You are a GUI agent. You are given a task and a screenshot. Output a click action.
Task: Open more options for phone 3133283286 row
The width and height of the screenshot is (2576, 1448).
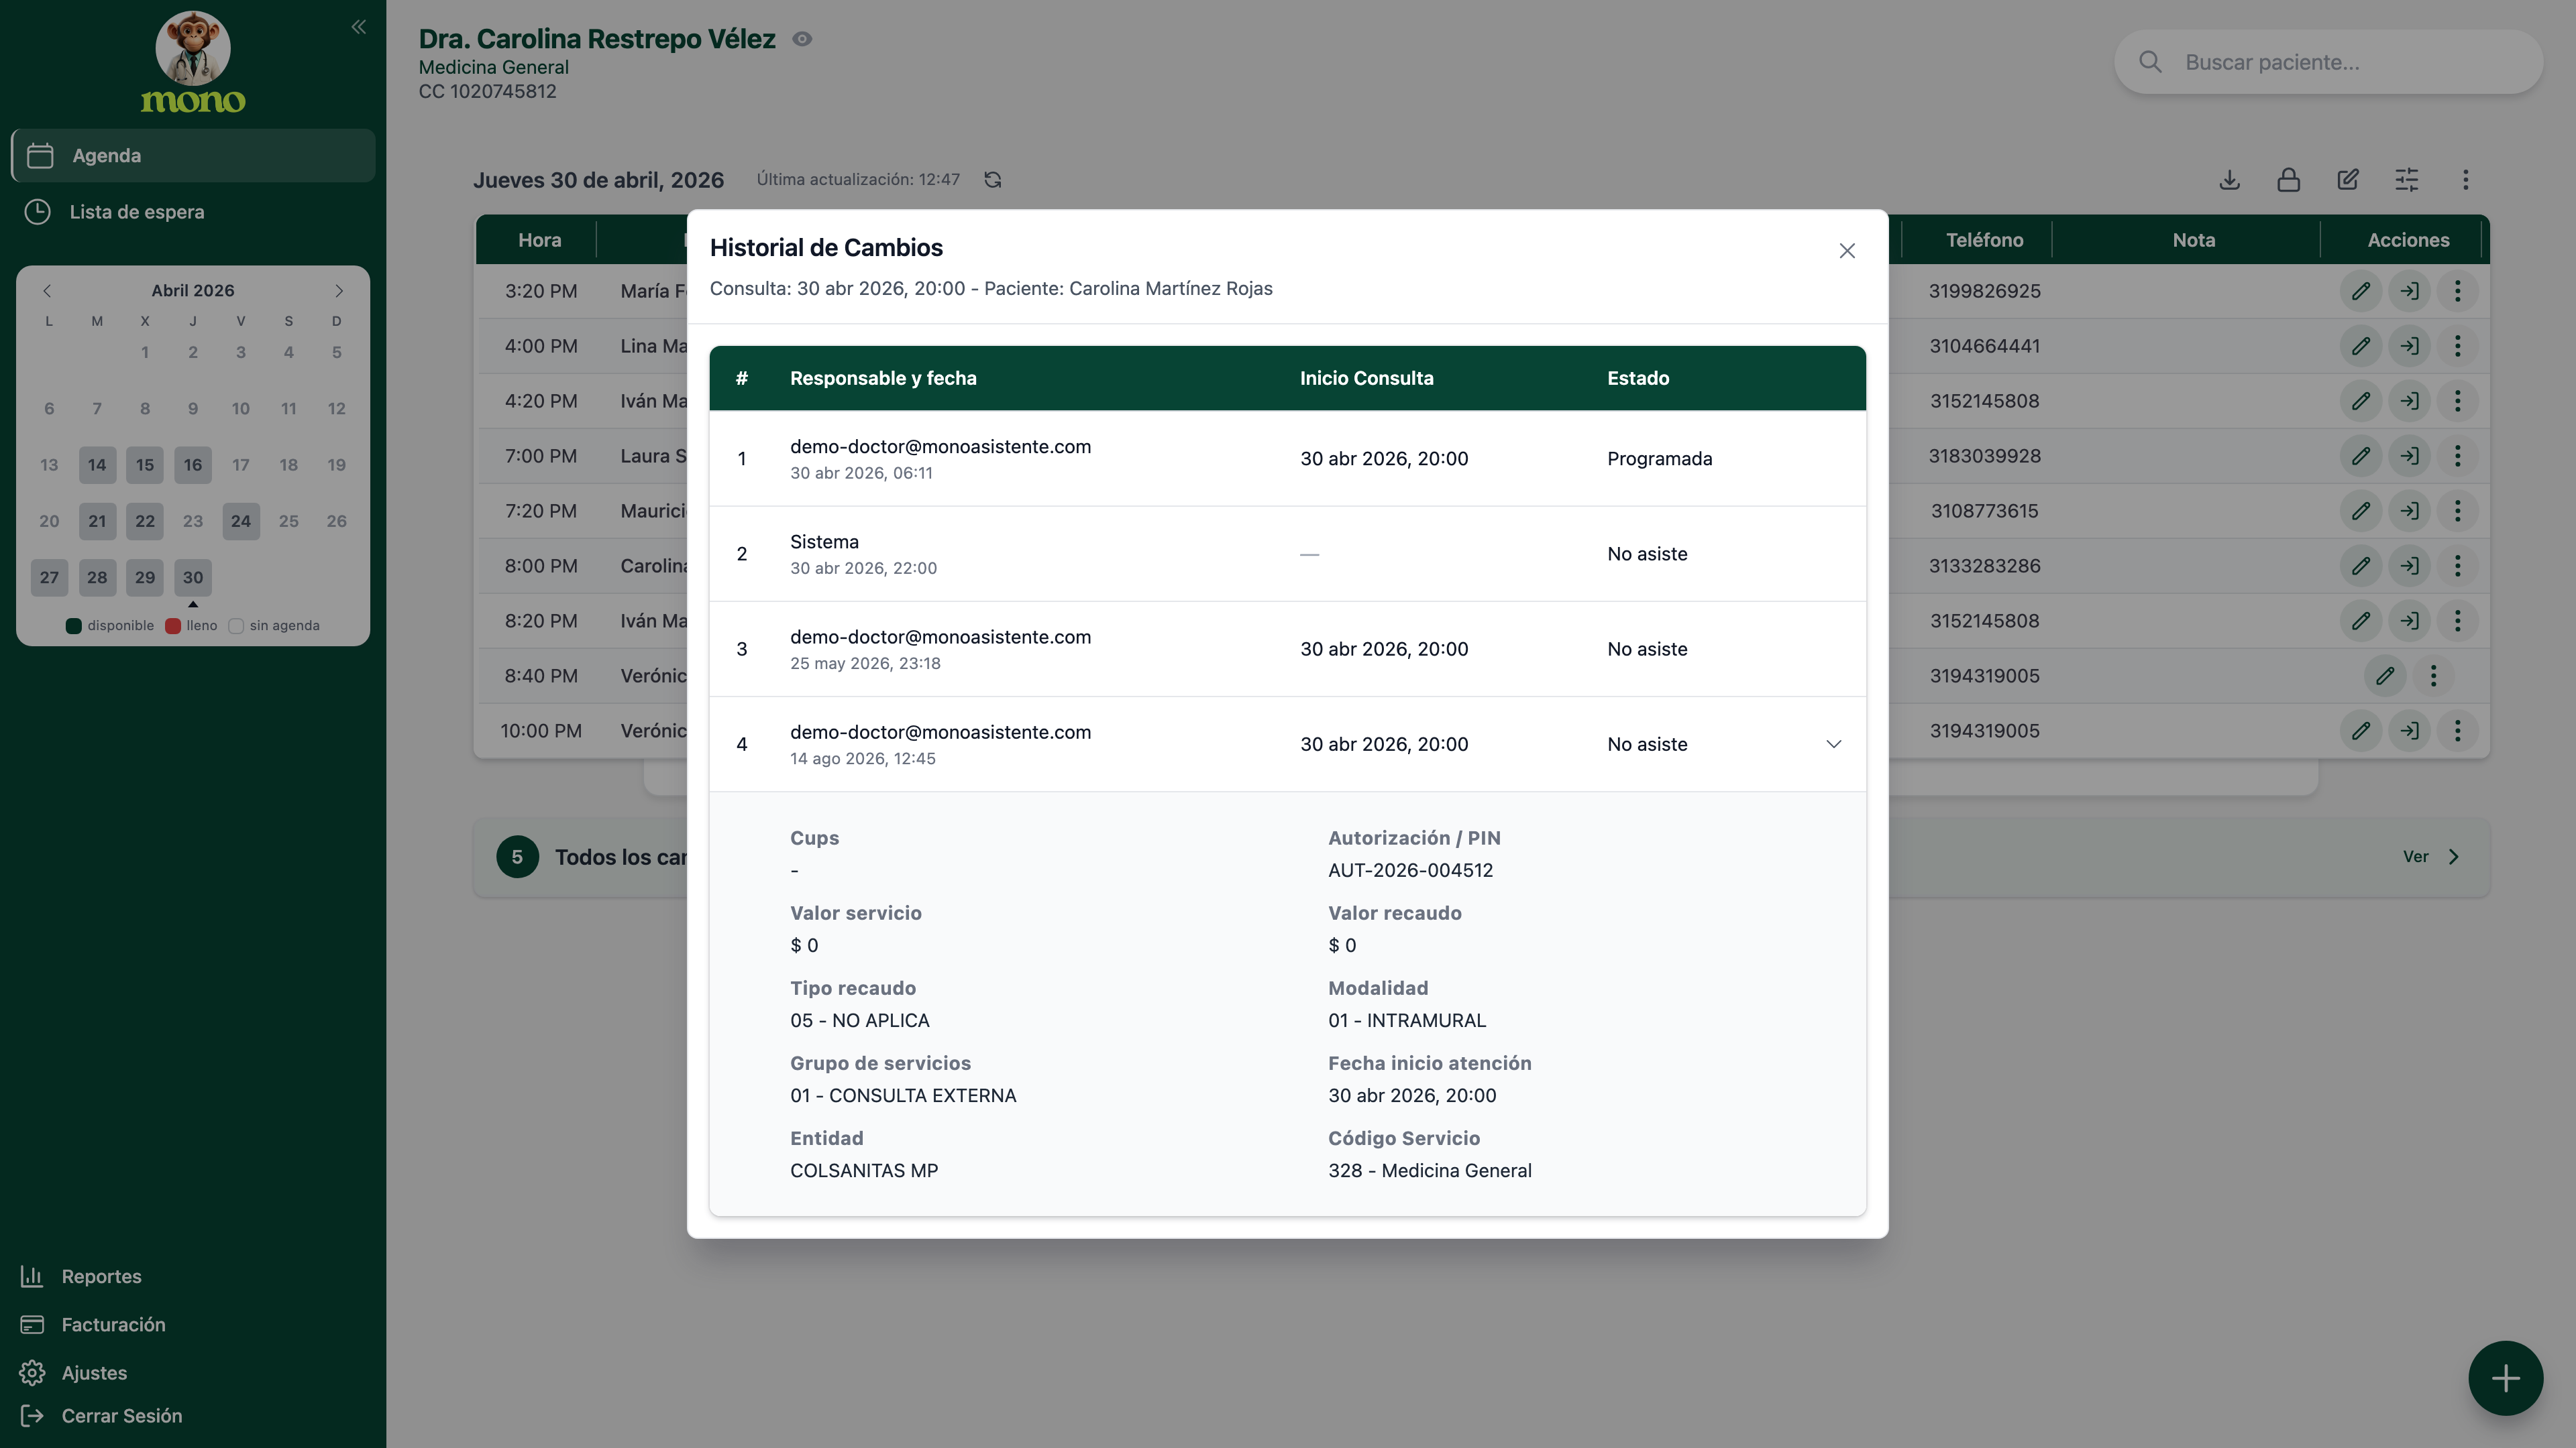pos(2457,566)
